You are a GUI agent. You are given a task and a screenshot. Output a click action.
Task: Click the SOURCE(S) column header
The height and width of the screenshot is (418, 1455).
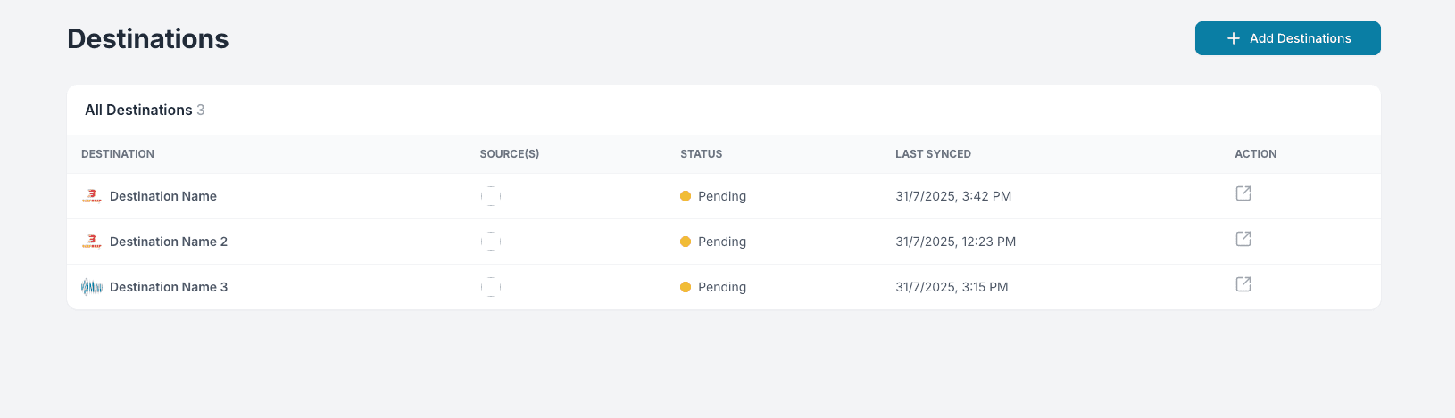510,154
